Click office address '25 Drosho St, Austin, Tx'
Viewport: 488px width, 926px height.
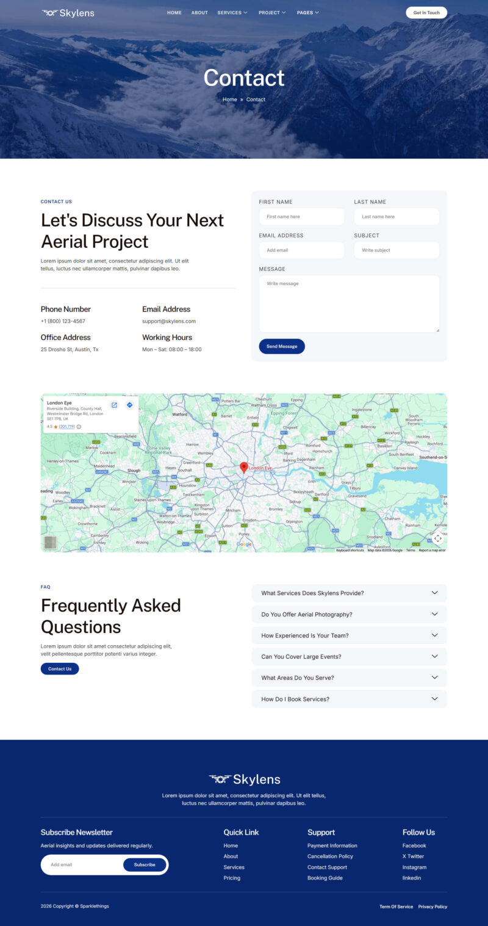coord(70,350)
